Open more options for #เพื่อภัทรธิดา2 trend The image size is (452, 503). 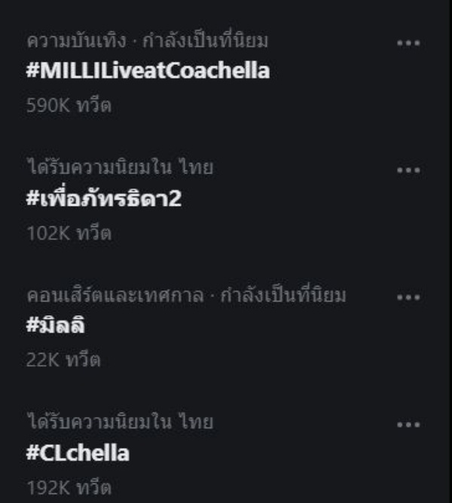click(408, 170)
